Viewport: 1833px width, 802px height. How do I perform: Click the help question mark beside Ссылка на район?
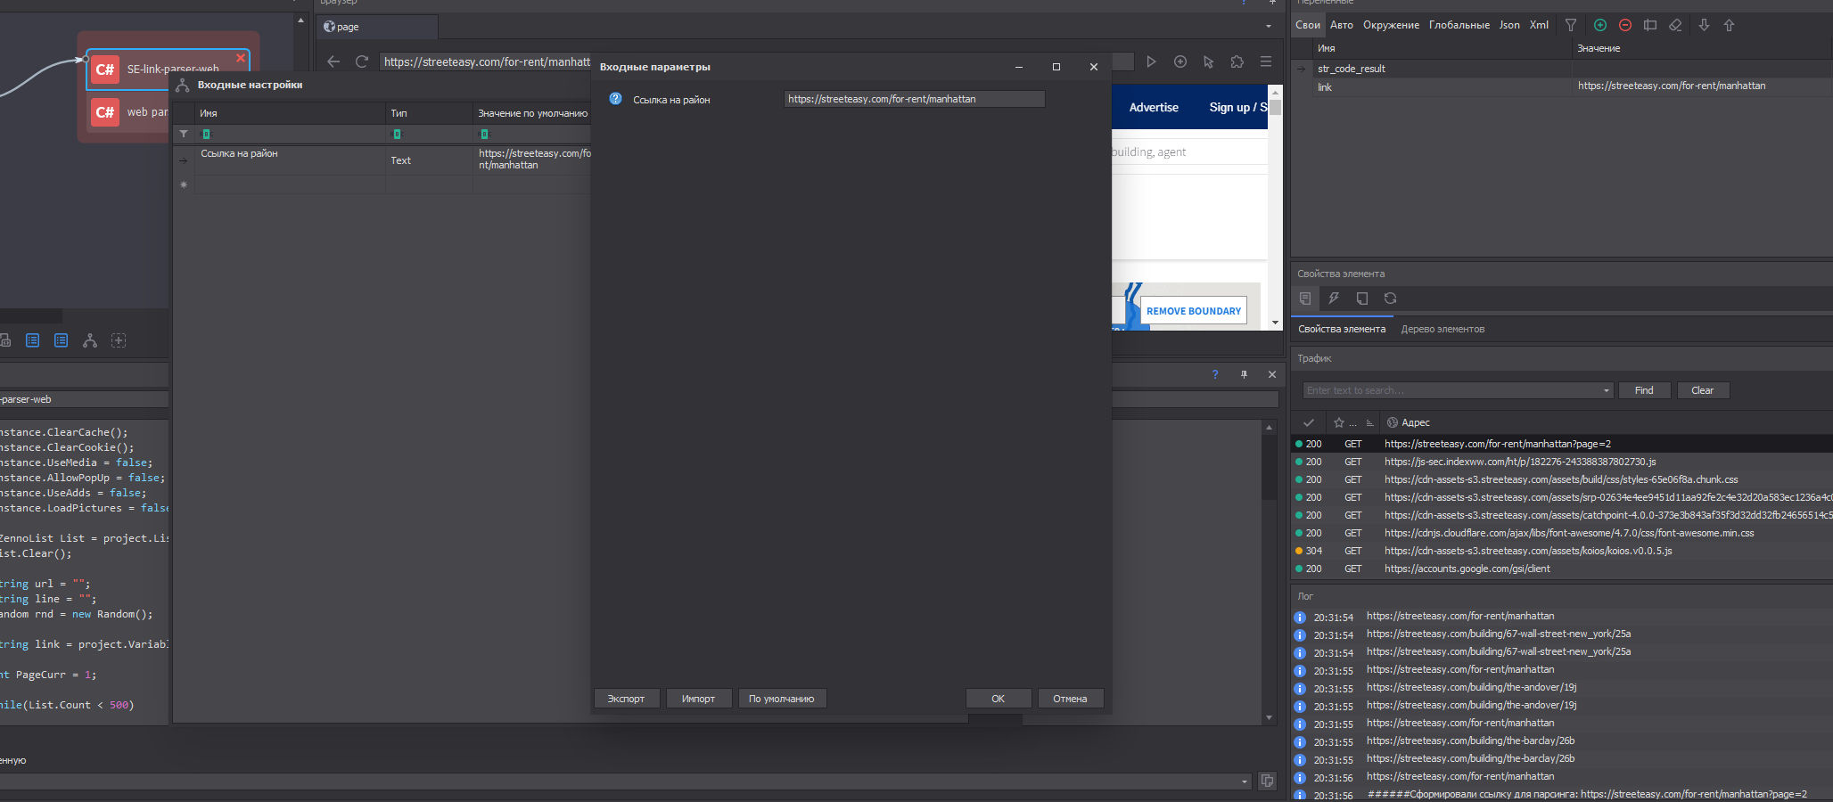click(615, 99)
